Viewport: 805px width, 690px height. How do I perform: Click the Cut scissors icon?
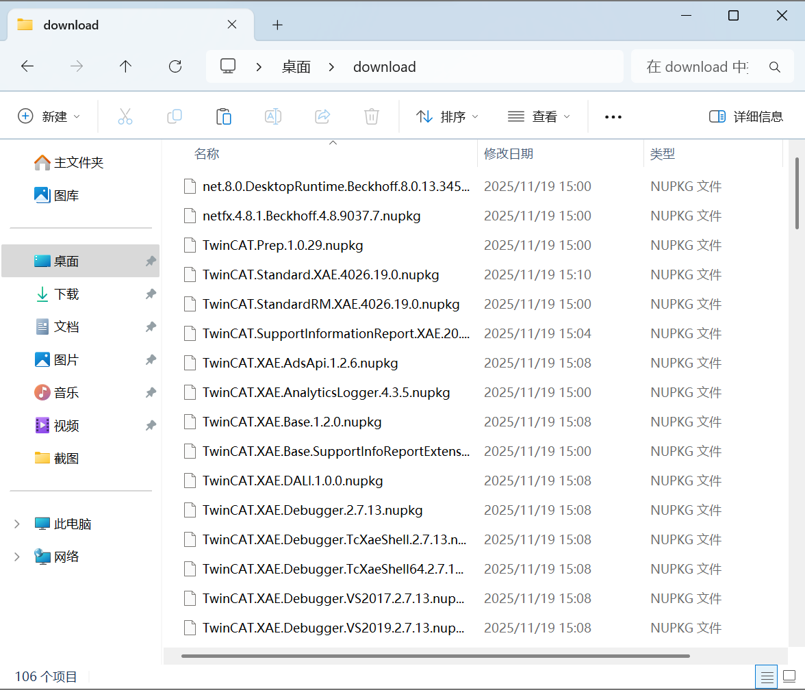point(125,116)
